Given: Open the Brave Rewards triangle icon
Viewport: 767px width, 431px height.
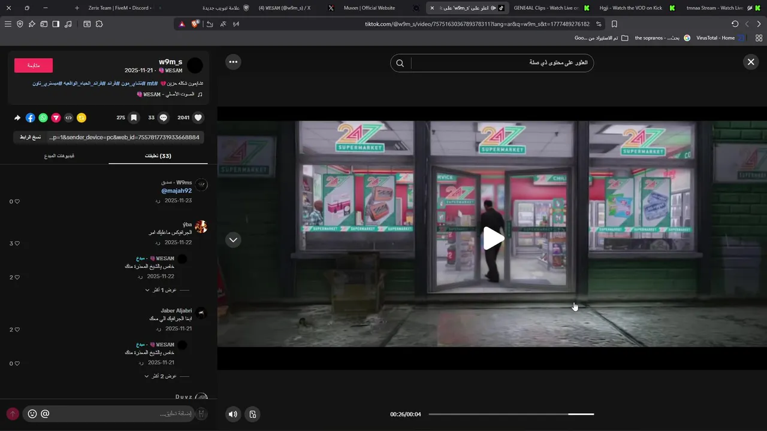Looking at the screenshot, I should point(182,24).
